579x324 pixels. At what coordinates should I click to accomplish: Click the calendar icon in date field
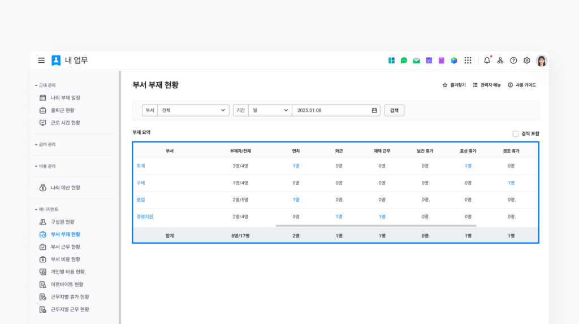tap(374, 110)
